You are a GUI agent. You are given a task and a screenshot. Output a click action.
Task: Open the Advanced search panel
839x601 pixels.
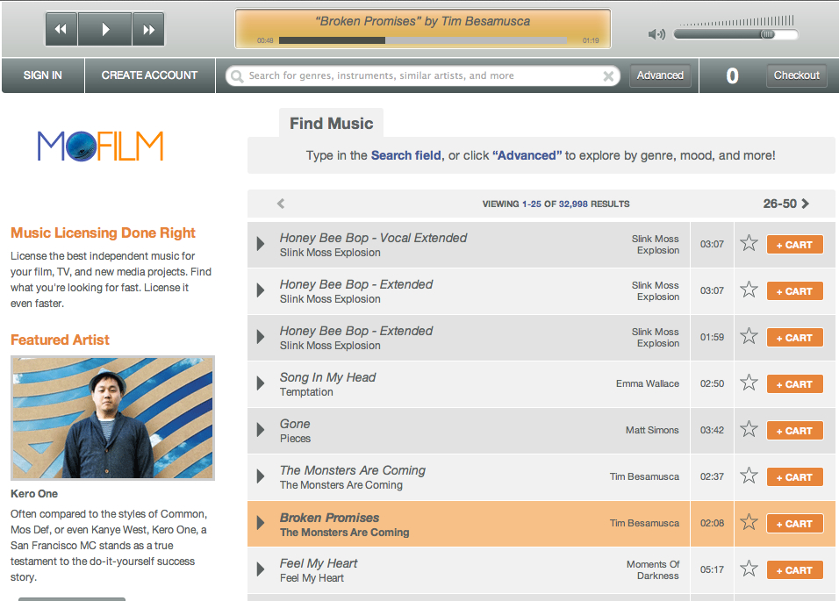pos(660,75)
